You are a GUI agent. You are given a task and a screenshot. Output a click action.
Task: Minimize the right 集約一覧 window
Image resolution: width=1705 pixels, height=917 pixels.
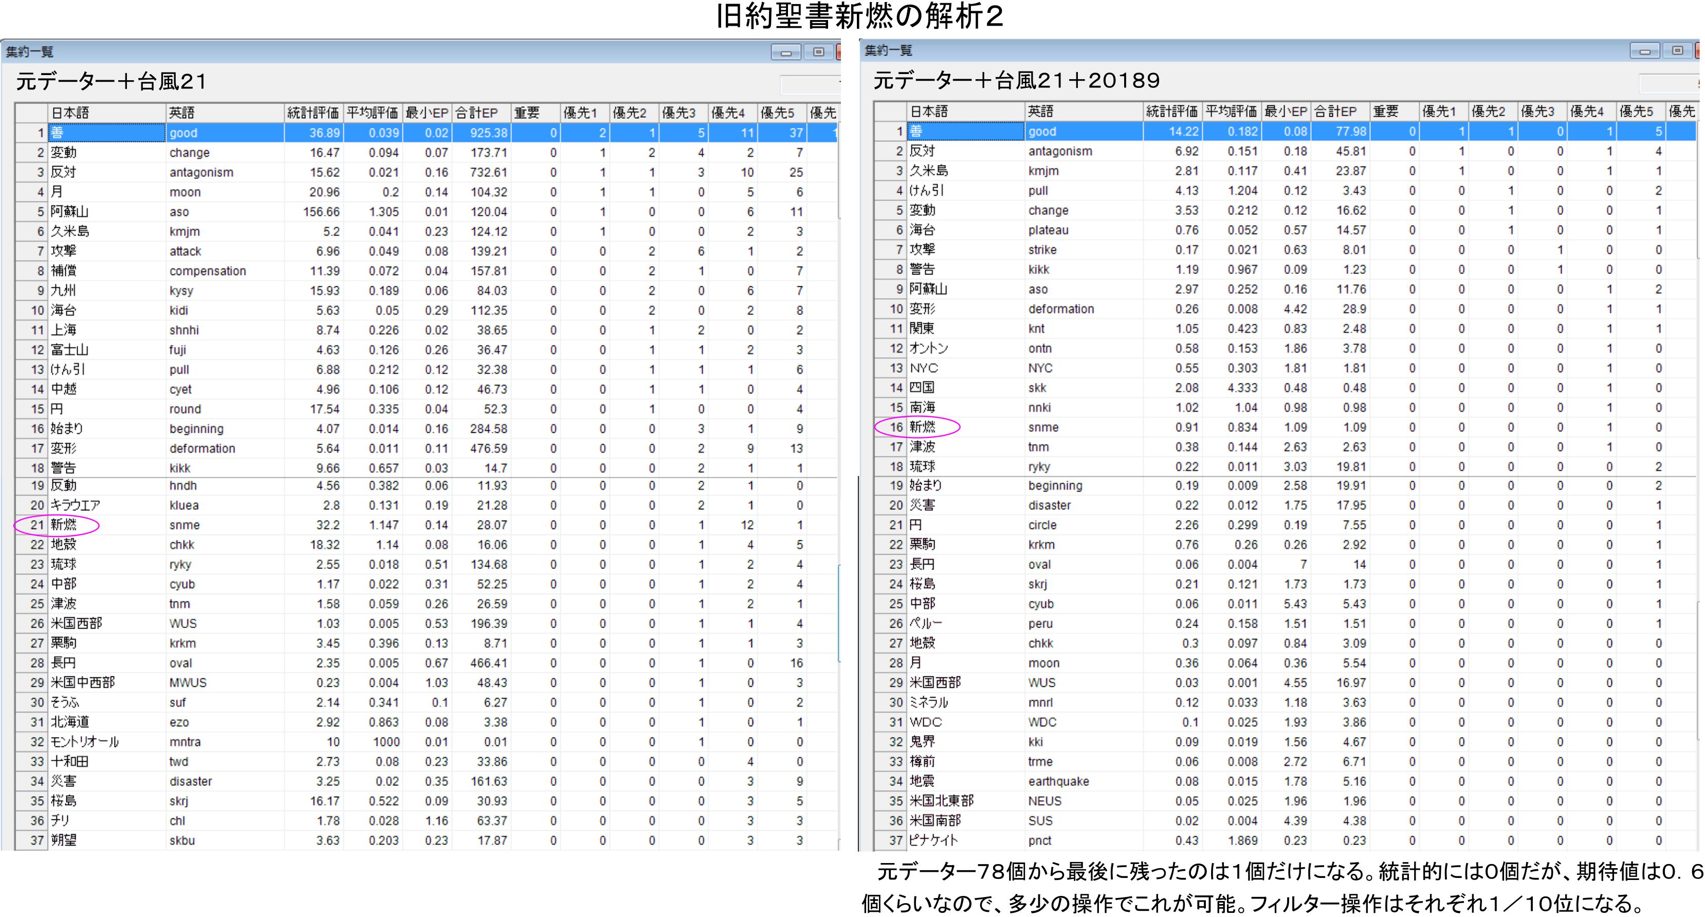1644,51
